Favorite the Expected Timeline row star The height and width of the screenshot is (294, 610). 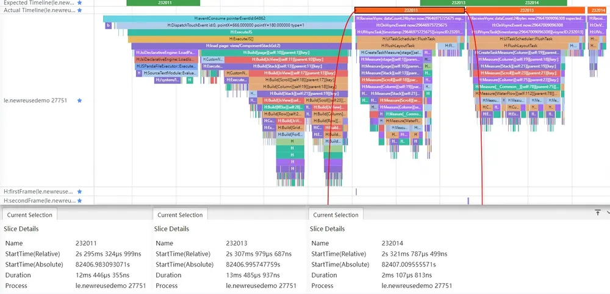click(x=79, y=2)
